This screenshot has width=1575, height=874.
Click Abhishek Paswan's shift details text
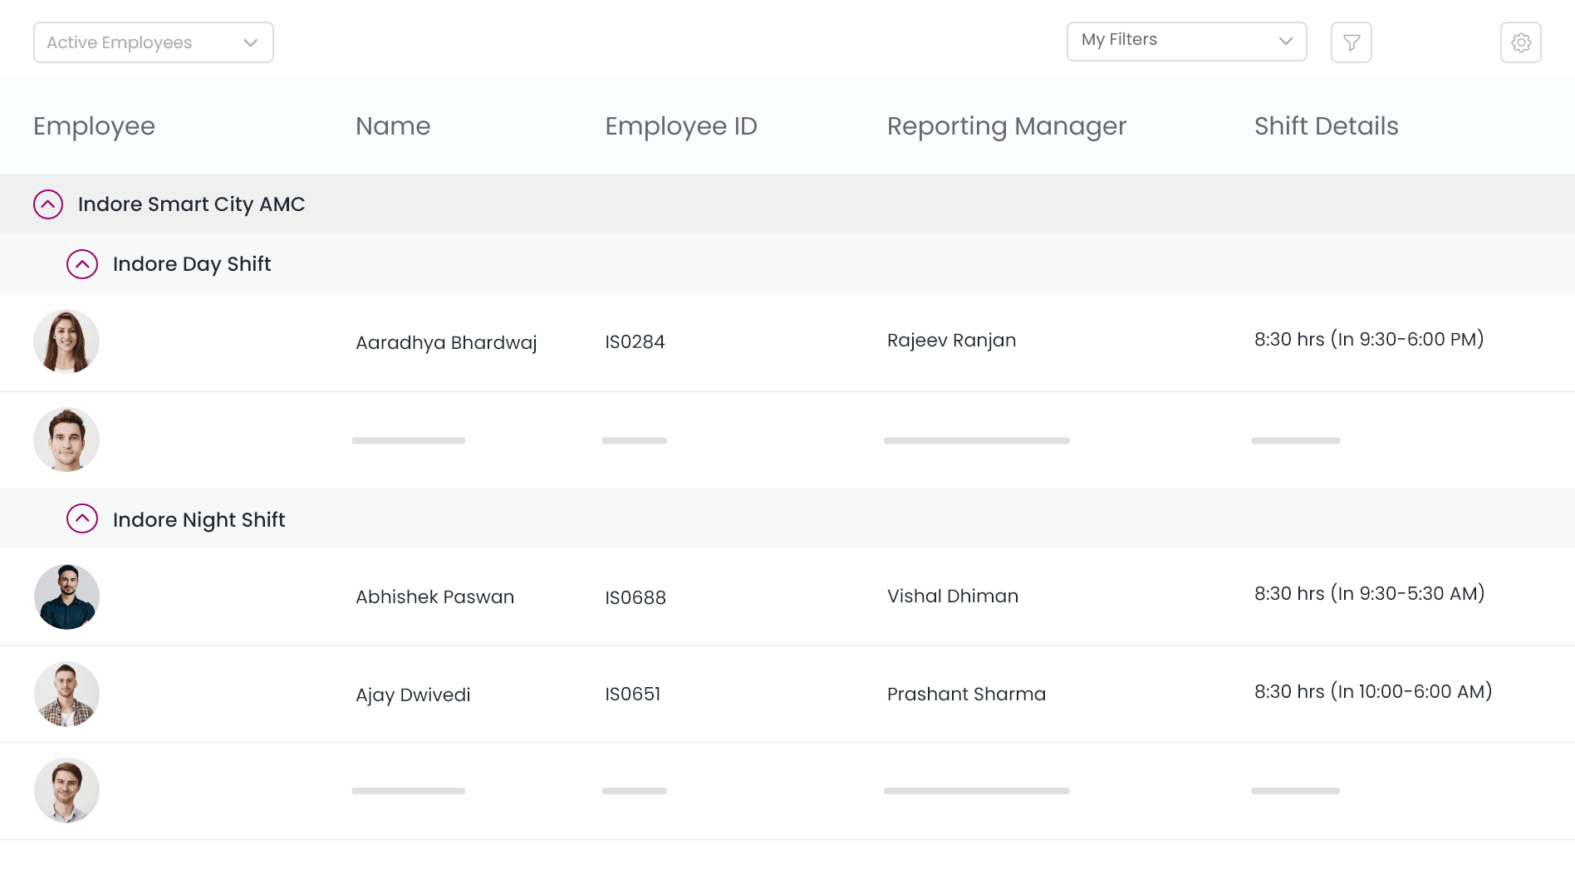[x=1369, y=594]
